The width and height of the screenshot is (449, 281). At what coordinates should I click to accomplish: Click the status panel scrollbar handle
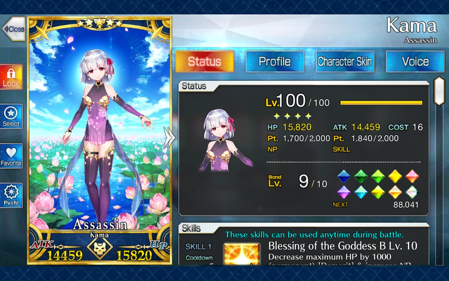[439, 91]
